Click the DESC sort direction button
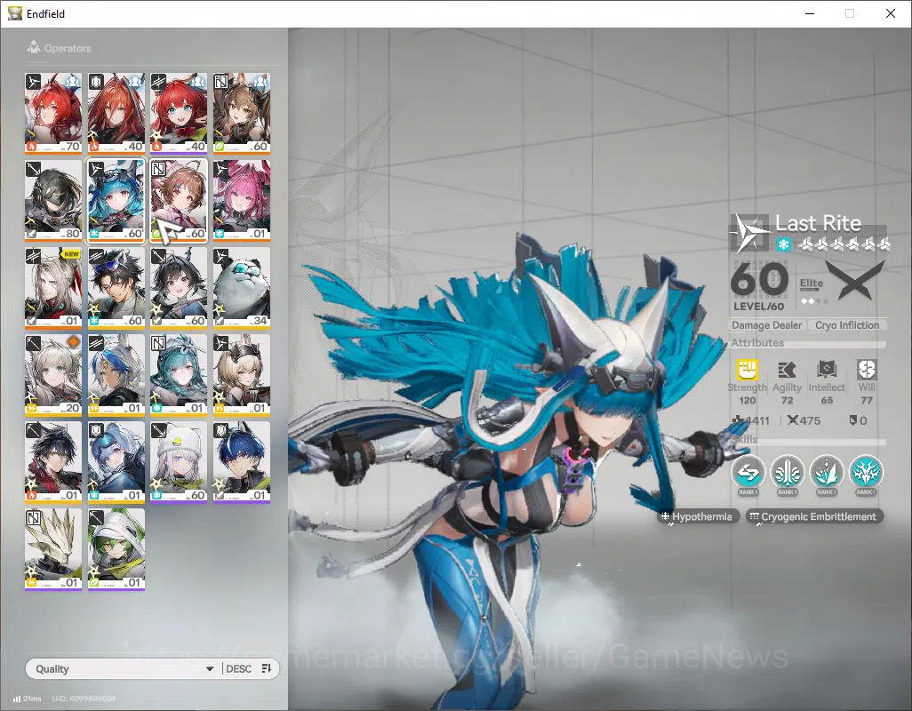Image resolution: width=912 pixels, height=711 pixels. [x=238, y=669]
